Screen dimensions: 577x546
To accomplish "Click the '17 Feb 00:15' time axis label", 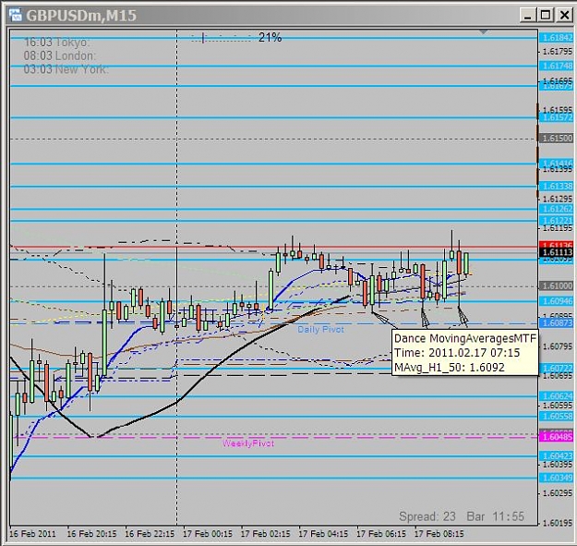I will [x=208, y=534].
